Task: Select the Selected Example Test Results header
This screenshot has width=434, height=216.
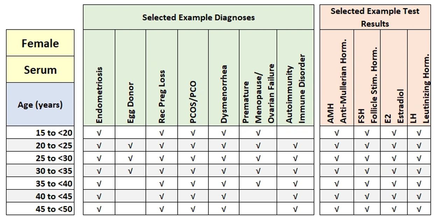Action: (375, 17)
